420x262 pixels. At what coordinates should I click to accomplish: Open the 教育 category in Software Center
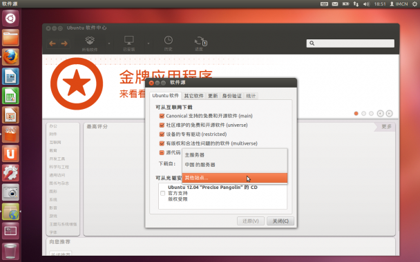tap(53, 150)
